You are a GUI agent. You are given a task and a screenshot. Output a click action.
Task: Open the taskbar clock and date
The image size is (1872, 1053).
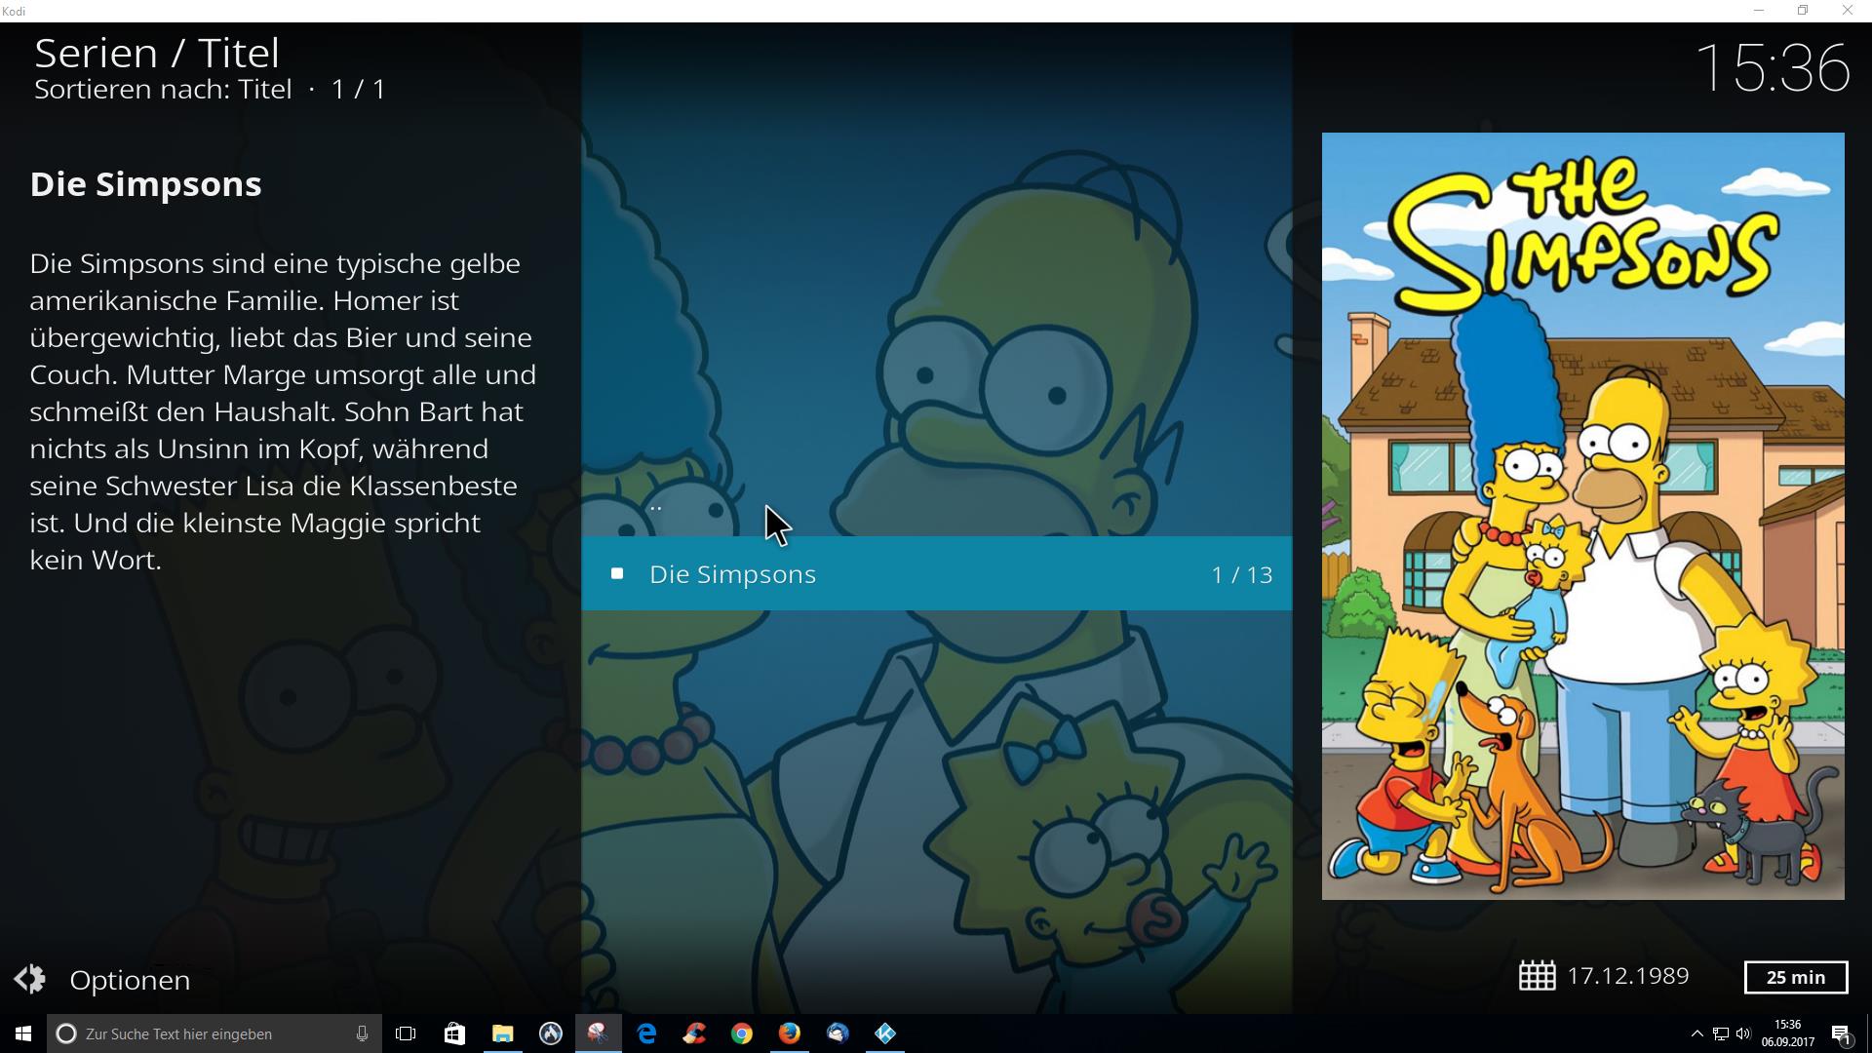pyautogui.click(x=1787, y=1033)
